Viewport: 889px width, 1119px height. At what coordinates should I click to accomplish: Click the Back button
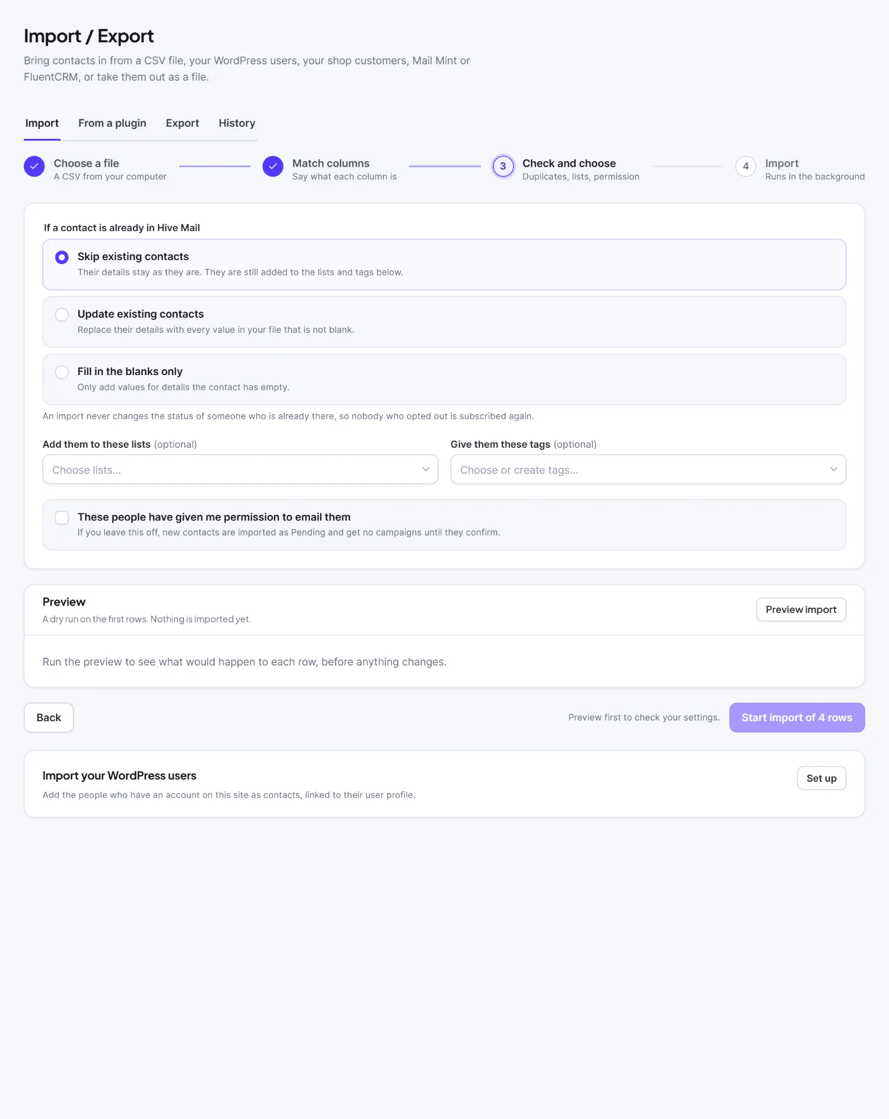point(49,717)
